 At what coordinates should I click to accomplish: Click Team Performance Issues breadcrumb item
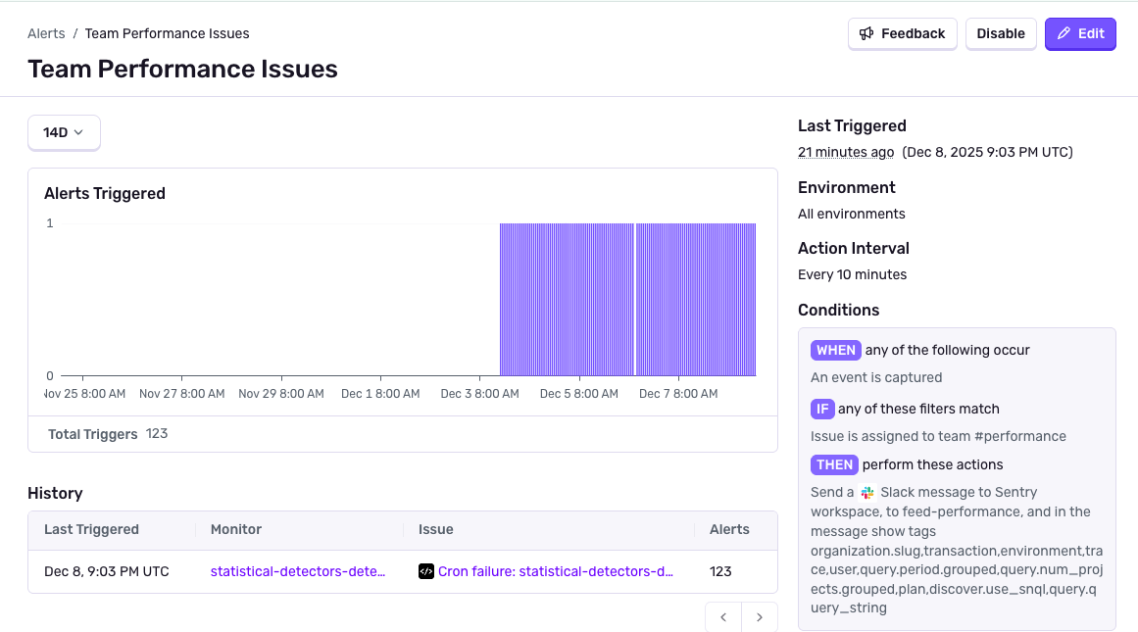click(x=167, y=33)
